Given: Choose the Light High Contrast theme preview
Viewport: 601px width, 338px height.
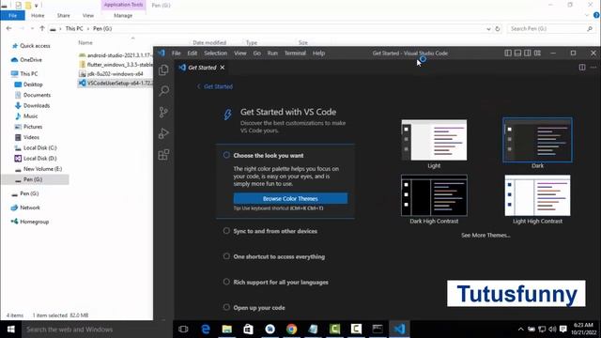Looking at the screenshot, I should [x=537, y=196].
